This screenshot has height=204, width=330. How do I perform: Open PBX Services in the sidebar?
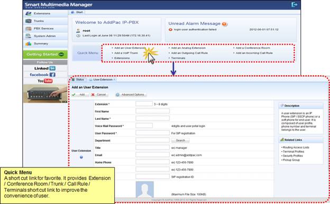pyautogui.click(x=45, y=29)
